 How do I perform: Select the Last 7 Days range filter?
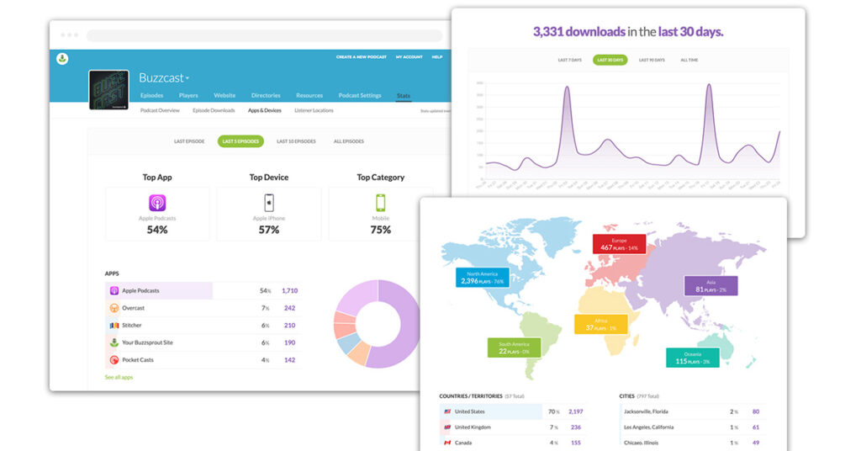(x=570, y=61)
